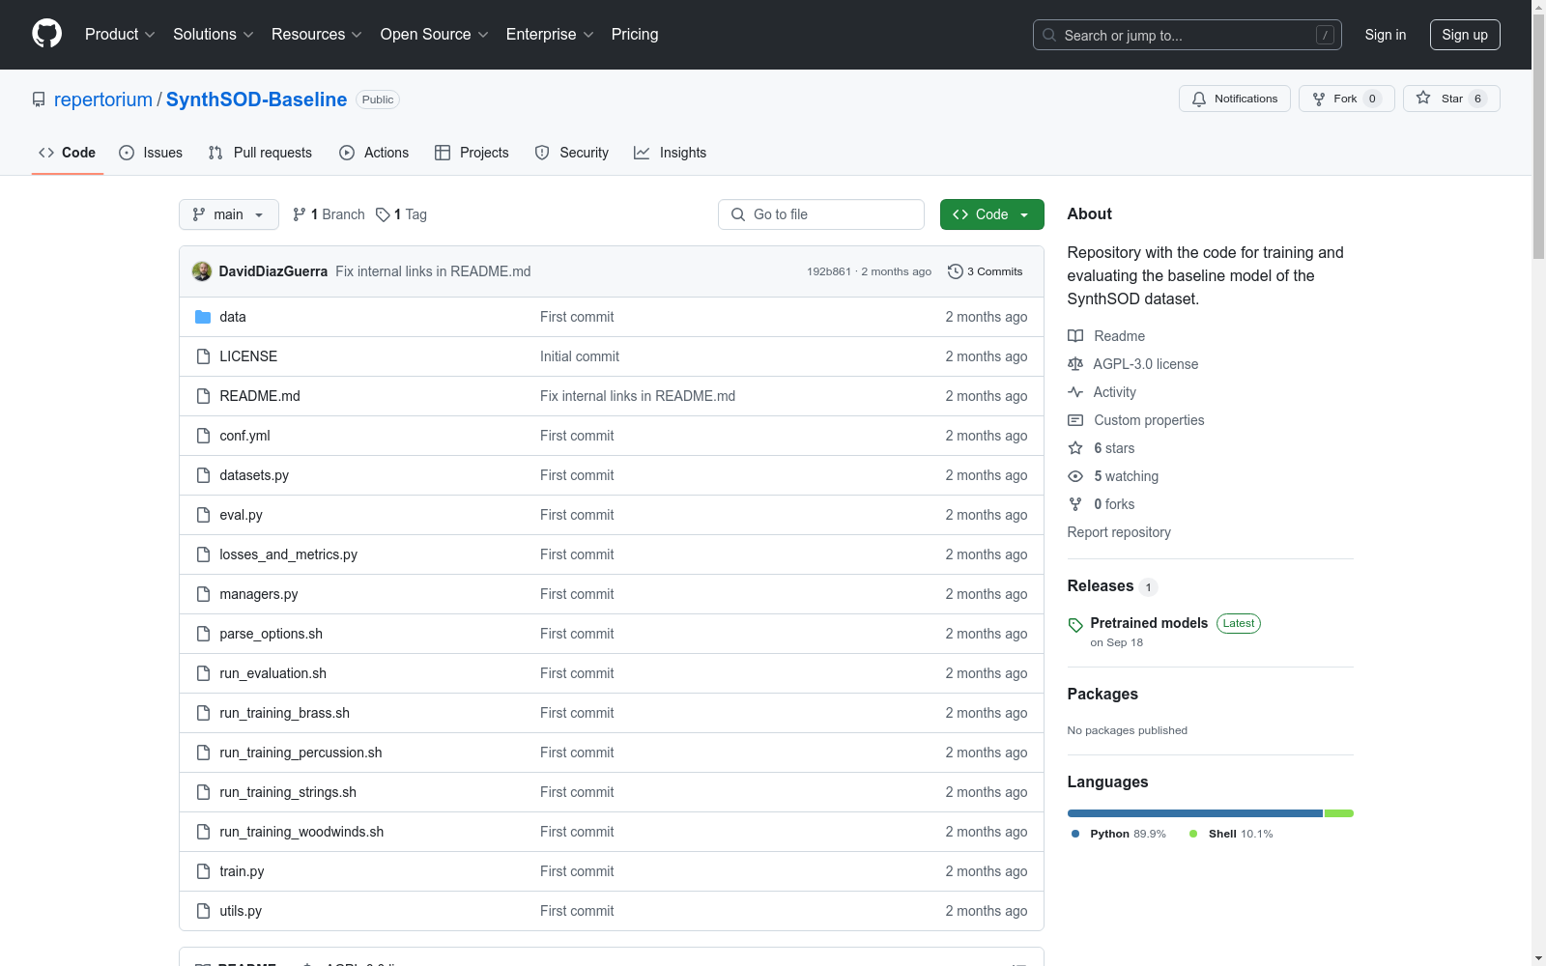This screenshot has width=1546, height=966.
Task: Click the Pretrained models tag icon
Action: click(1075, 625)
